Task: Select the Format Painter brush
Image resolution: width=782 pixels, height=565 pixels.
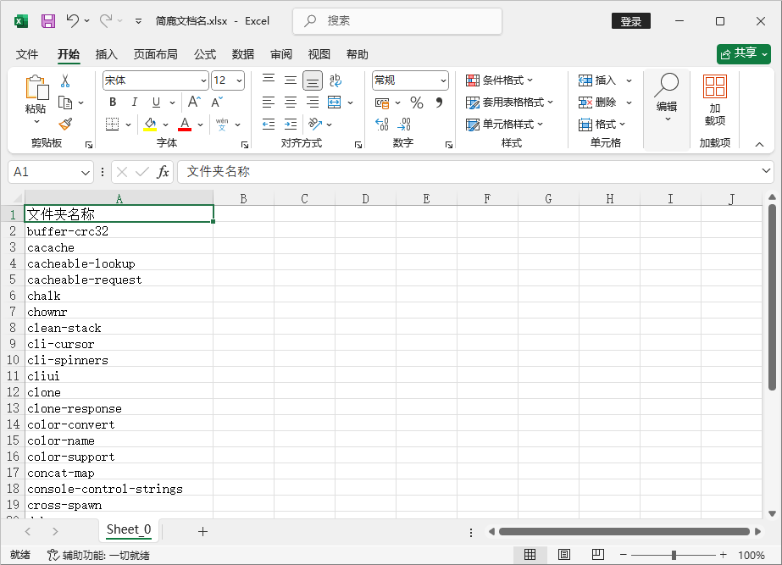Action: coord(65,124)
